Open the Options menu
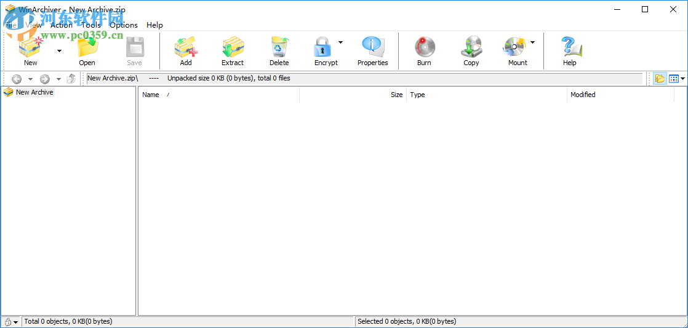This screenshot has width=688, height=328. [124, 25]
